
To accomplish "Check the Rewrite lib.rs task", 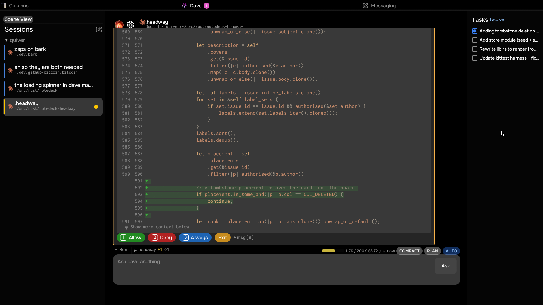I will tap(475, 49).
